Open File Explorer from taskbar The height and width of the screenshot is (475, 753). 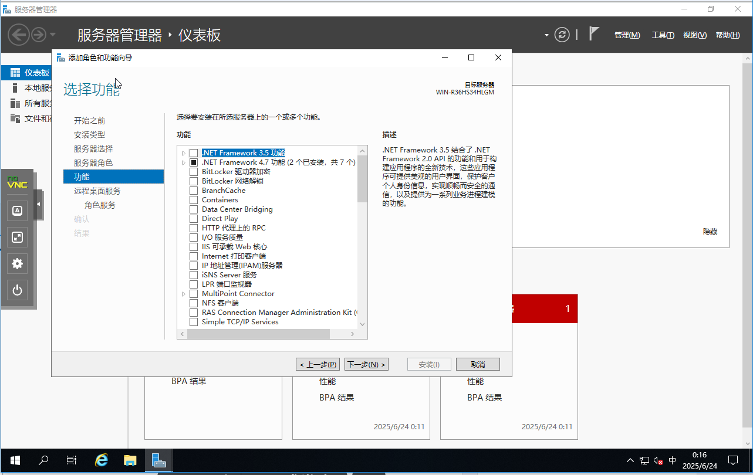click(130, 461)
